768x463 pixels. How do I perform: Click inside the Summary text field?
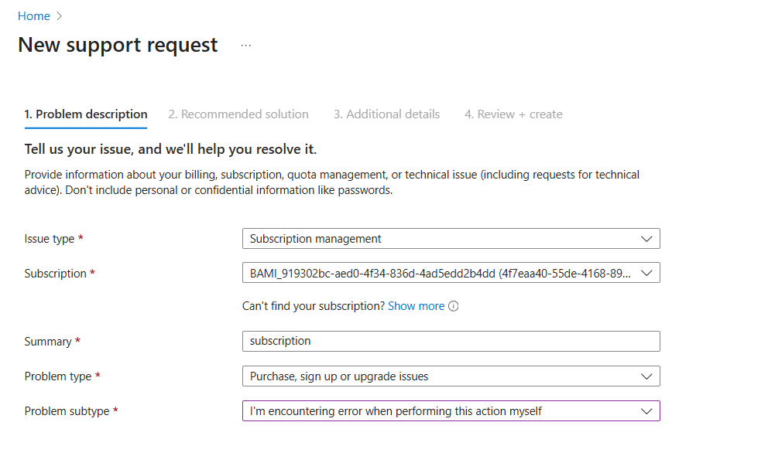coord(449,341)
